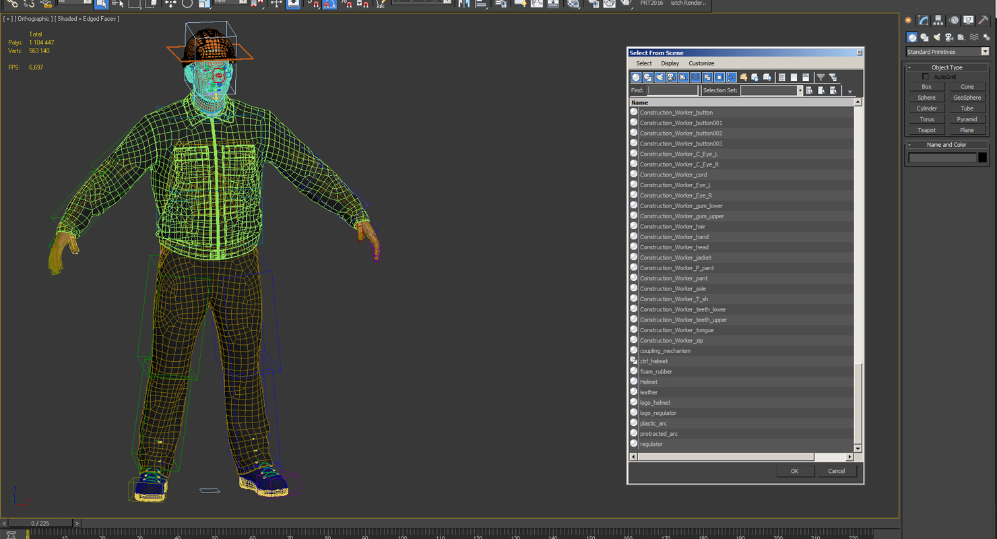This screenshot has height=539, width=997.
Task: Select Shapes category in Create panel
Action: click(x=924, y=38)
